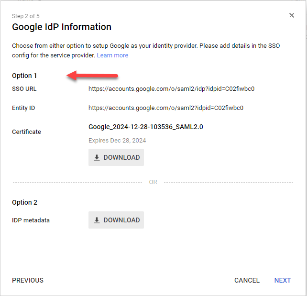Image resolution: width=307 pixels, height=296 pixels.
Task: Select the Entity ID URL value
Action: point(166,108)
